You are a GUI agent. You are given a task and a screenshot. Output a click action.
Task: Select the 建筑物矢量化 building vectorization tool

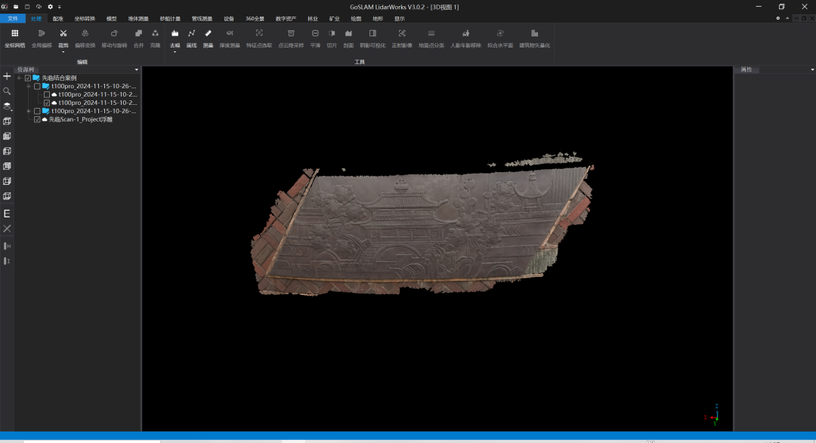click(x=534, y=34)
